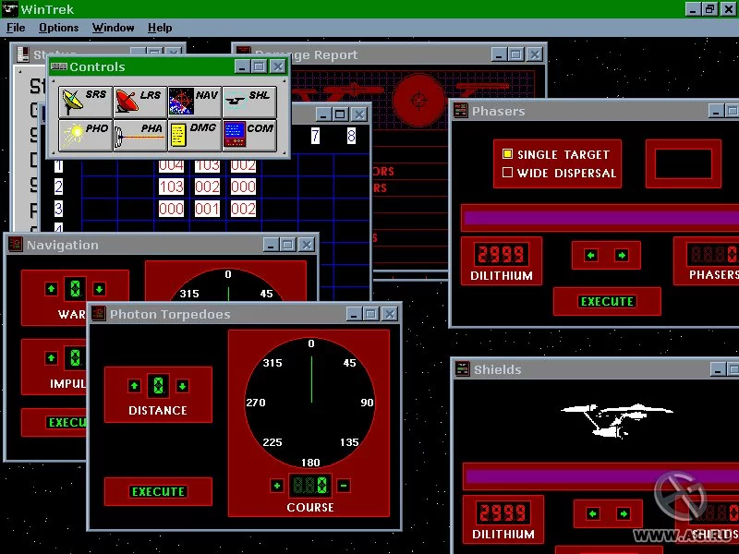The width and height of the screenshot is (739, 554).
Task: Increase torpedo course with plus button
Action: 277,486
